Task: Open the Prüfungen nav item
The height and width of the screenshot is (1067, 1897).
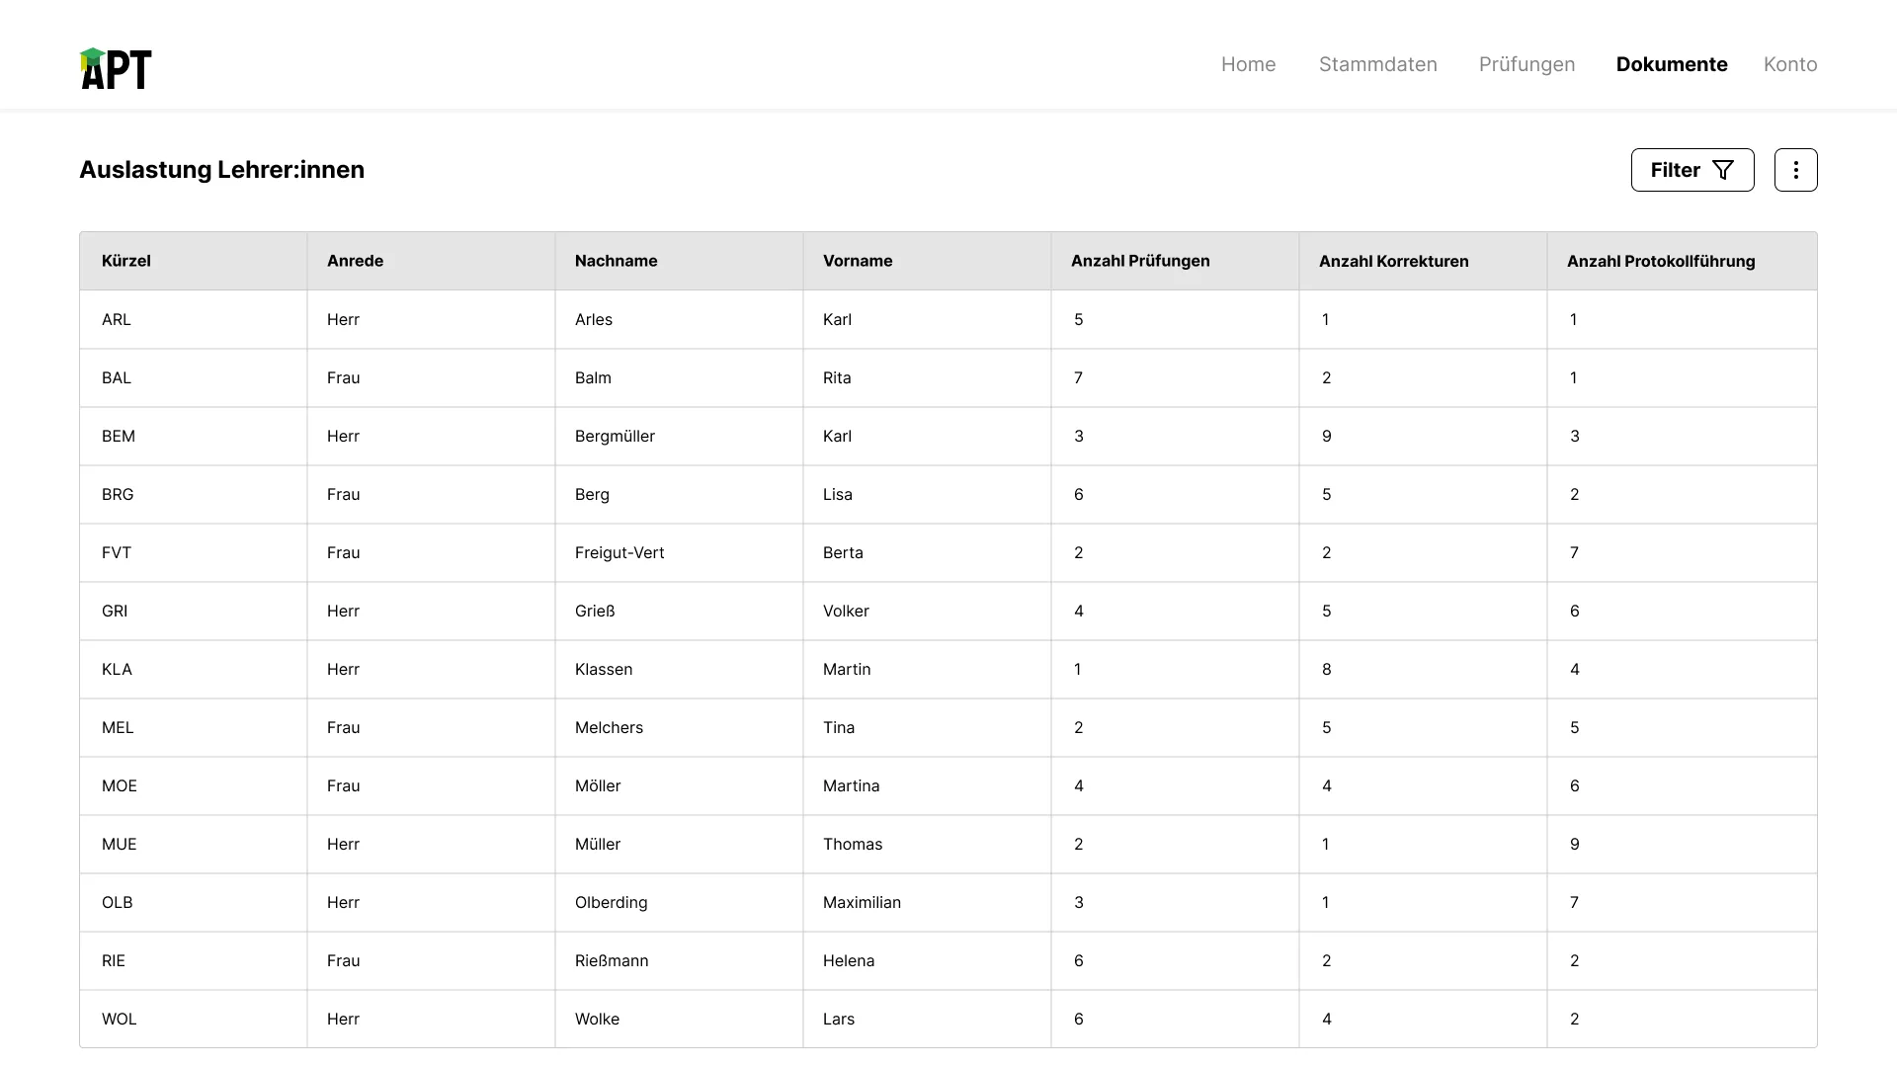Action: (x=1526, y=64)
